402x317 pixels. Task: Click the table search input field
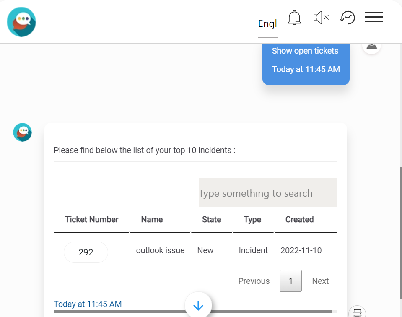pyautogui.click(x=268, y=193)
